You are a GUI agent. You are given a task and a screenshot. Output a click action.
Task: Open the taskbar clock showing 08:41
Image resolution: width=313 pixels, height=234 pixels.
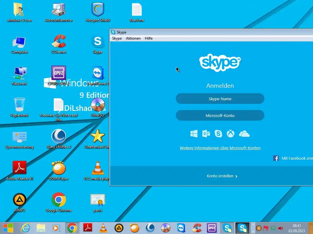296,228
